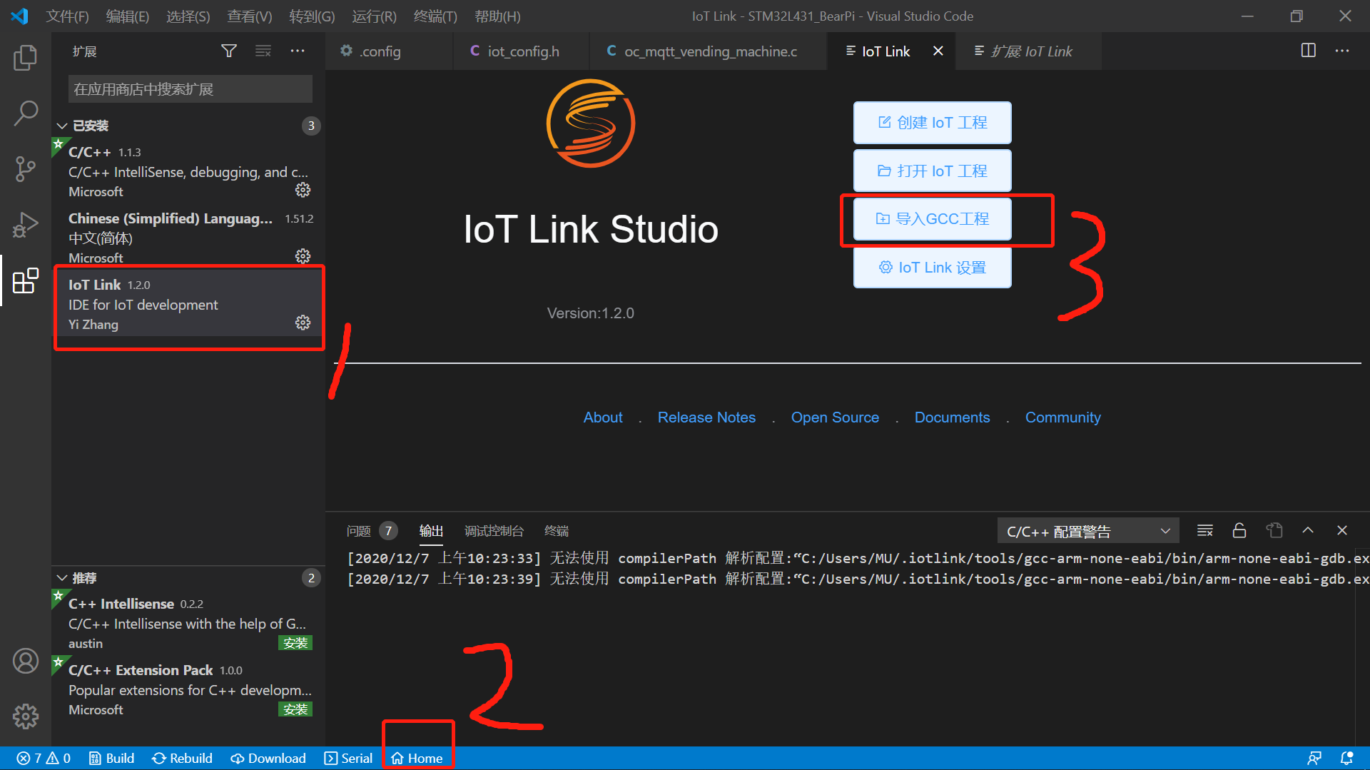Open the 帮助(H) menu
The width and height of the screenshot is (1370, 770).
tap(497, 16)
